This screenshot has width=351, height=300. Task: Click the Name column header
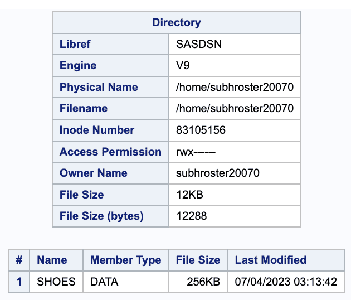tap(52, 260)
